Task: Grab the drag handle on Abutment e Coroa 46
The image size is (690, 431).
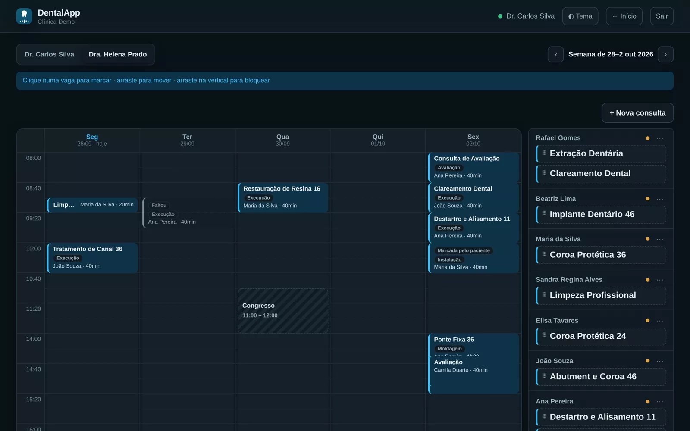Action: tap(544, 376)
